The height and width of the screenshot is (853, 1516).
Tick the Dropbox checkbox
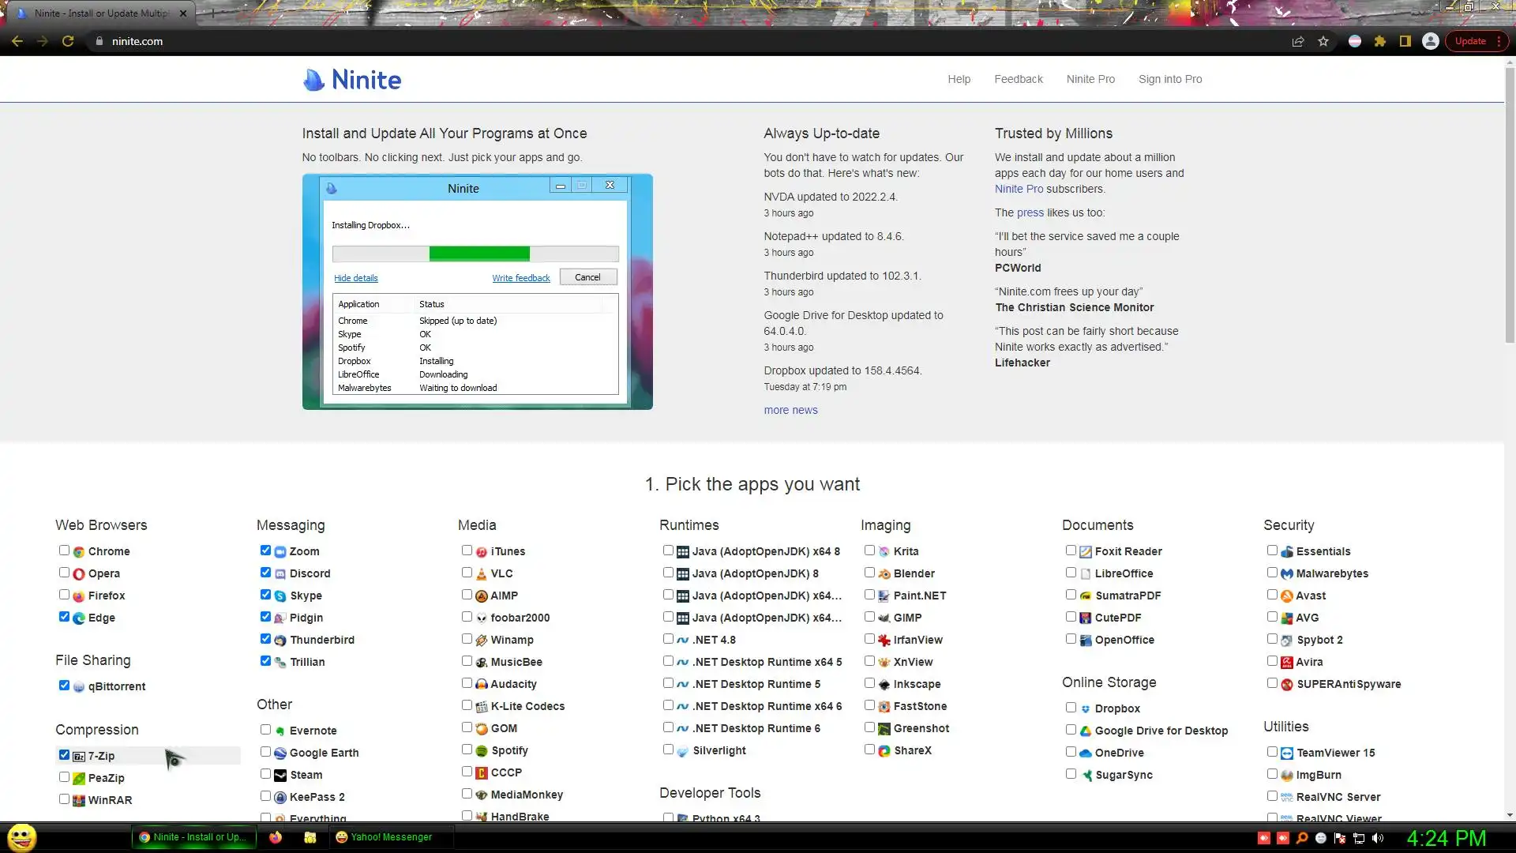(x=1071, y=708)
